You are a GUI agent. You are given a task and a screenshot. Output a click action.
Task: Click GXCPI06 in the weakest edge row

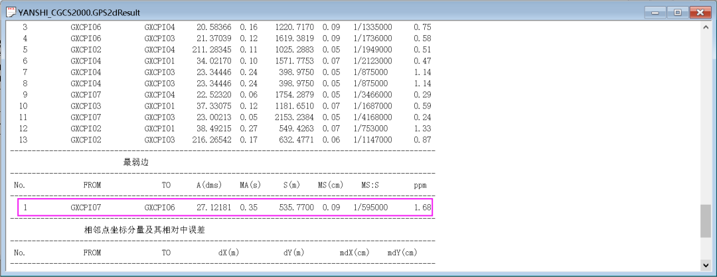pos(159,207)
